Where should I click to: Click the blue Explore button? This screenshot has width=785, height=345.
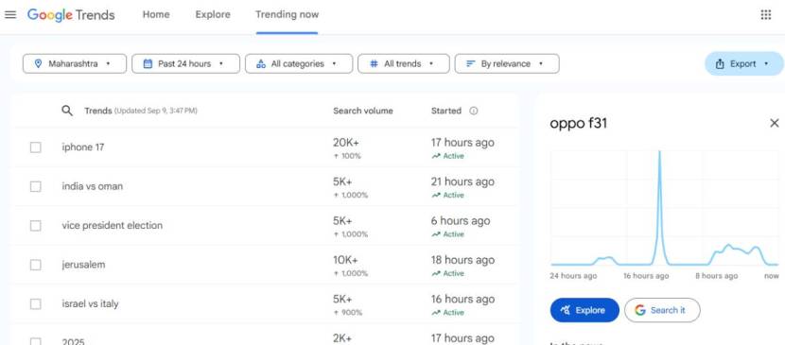pyautogui.click(x=584, y=310)
